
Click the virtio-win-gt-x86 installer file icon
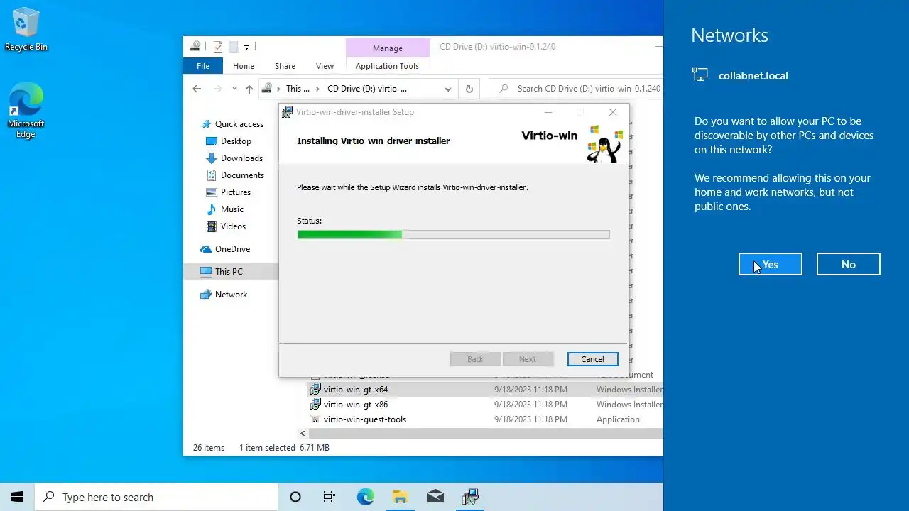pyautogui.click(x=316, y=405)
